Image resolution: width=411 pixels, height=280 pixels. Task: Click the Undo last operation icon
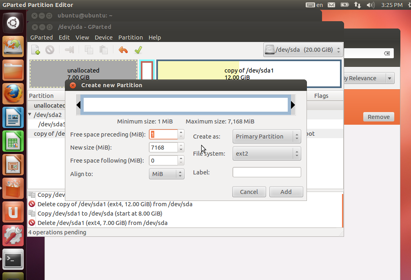[x=123, y=49]
